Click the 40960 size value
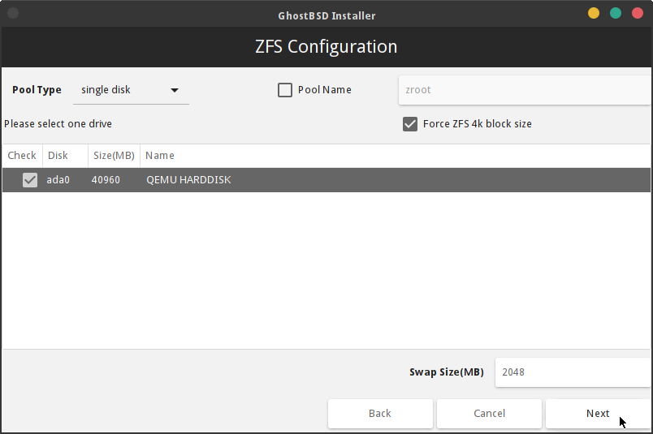 pyautogui.click(x=106, y=180)
